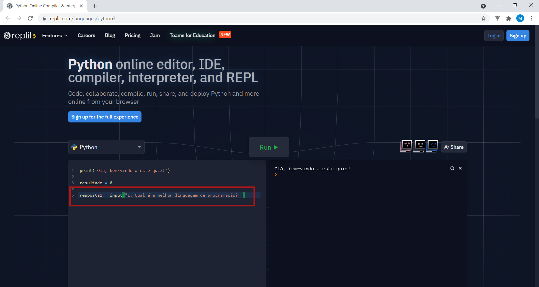Clear console with the X icon
The image size is (539, 287).
(x=460, y=168)
